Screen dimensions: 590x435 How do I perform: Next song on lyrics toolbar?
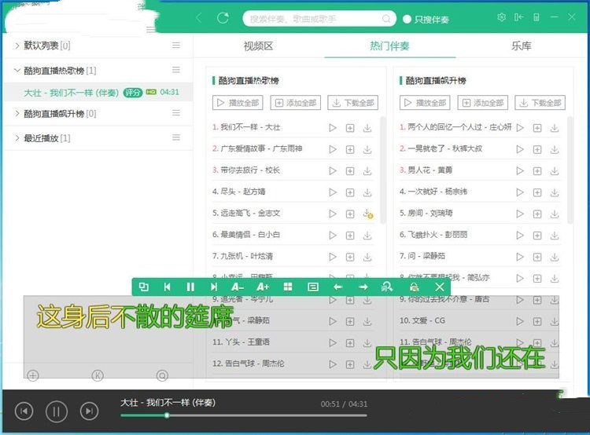[x=214, y=287]
